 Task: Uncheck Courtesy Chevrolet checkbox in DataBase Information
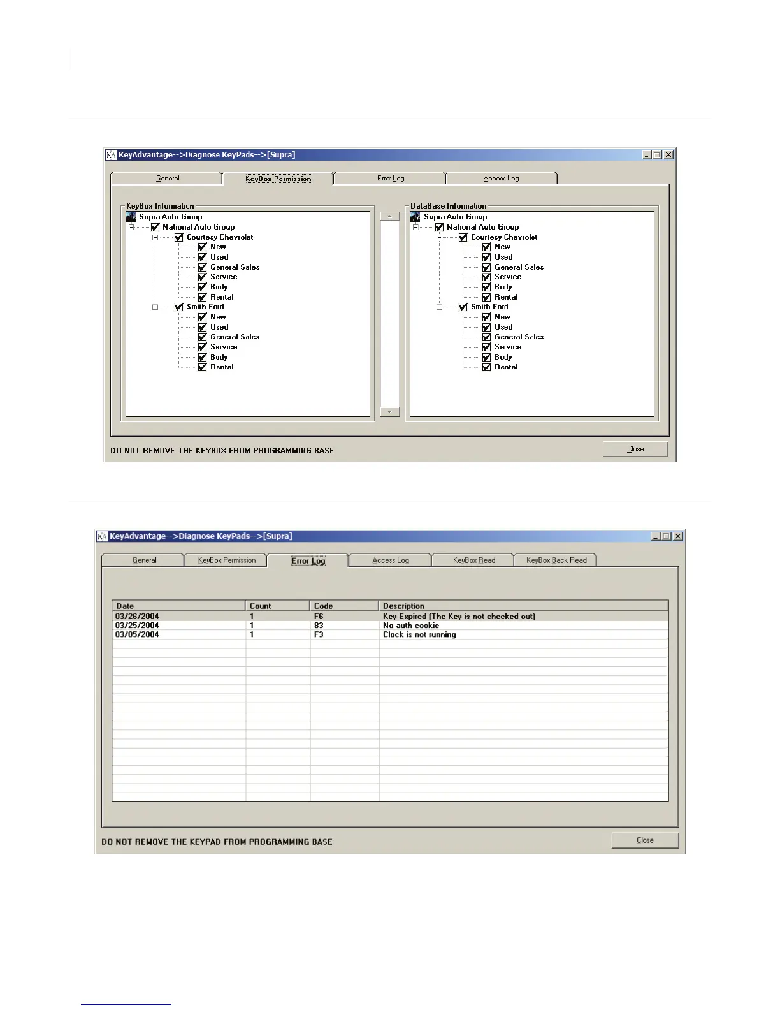click(463, 237)
